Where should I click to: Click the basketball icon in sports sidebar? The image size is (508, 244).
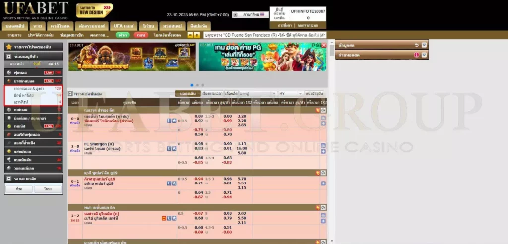[x=9, y=80]
